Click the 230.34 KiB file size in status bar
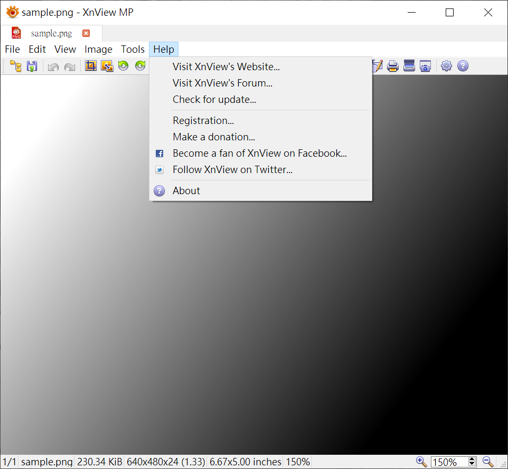 point(99,462)
